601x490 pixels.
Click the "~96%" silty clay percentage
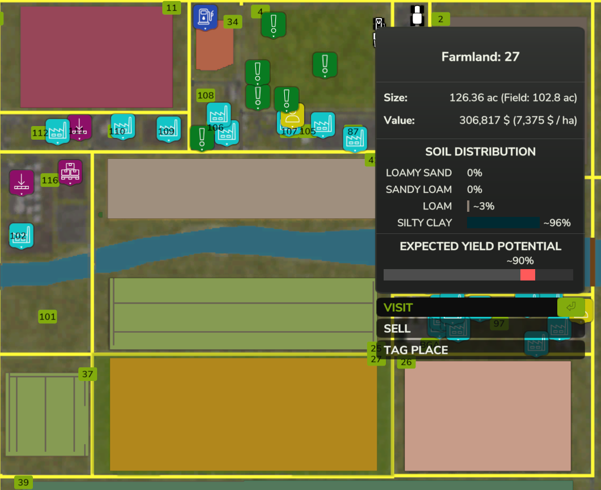(557, 223)
